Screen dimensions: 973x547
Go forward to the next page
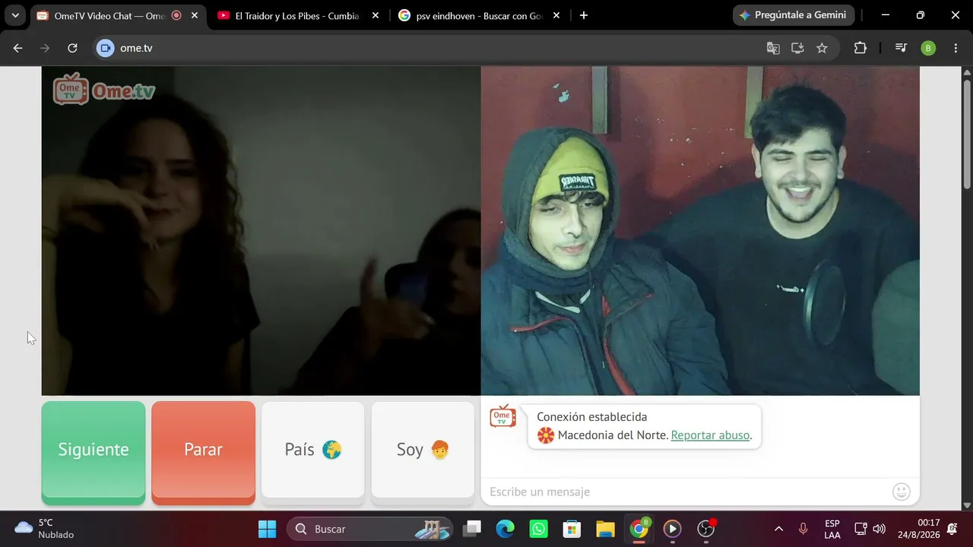tap(45, 48)
